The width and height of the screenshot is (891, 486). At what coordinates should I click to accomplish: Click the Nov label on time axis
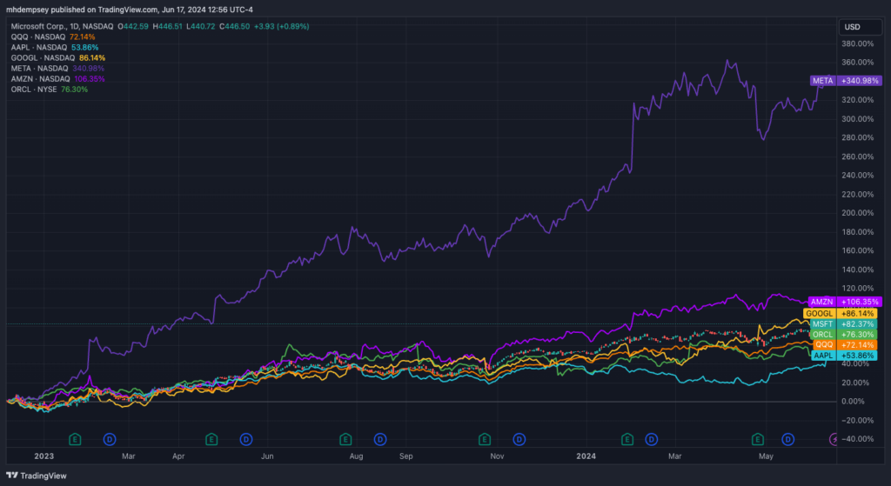tap(497, 456)
